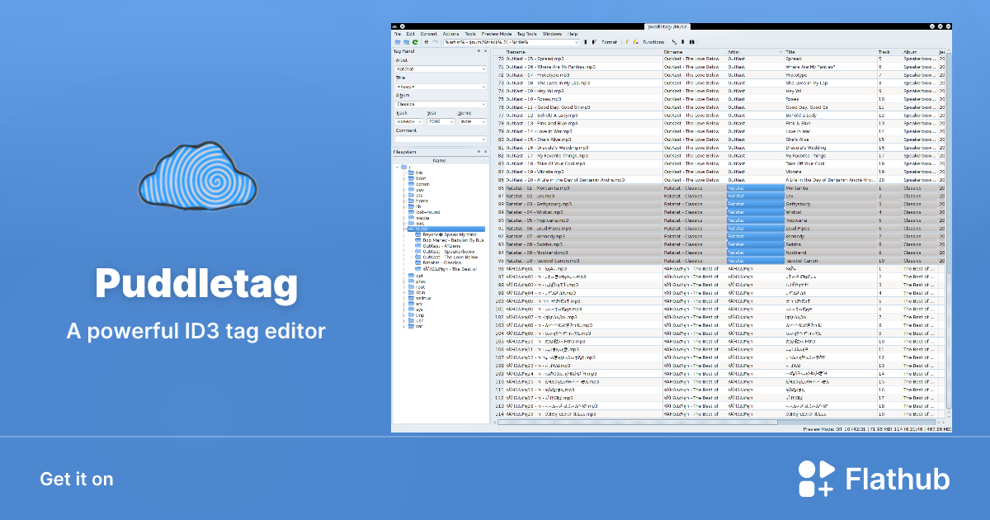Save modified tags using the save toolbar icon
The image size is (990, 520).
click(x=427, y=42)
